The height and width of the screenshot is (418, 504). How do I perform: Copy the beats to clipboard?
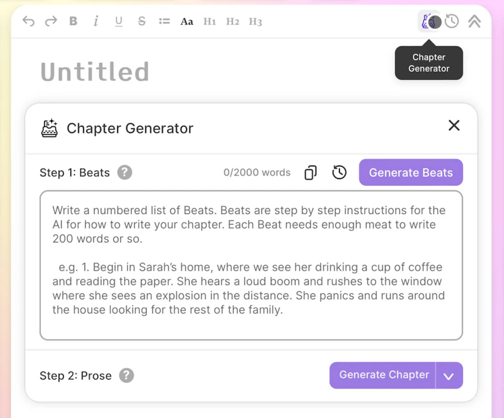click(311, 172)
